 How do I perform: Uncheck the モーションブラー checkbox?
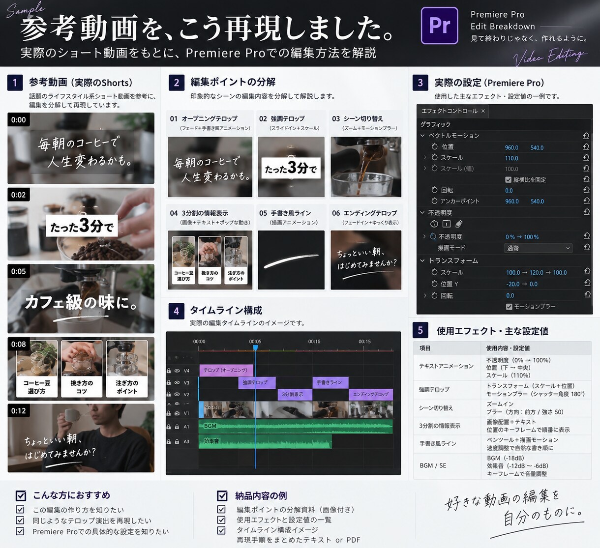(509, 307)
